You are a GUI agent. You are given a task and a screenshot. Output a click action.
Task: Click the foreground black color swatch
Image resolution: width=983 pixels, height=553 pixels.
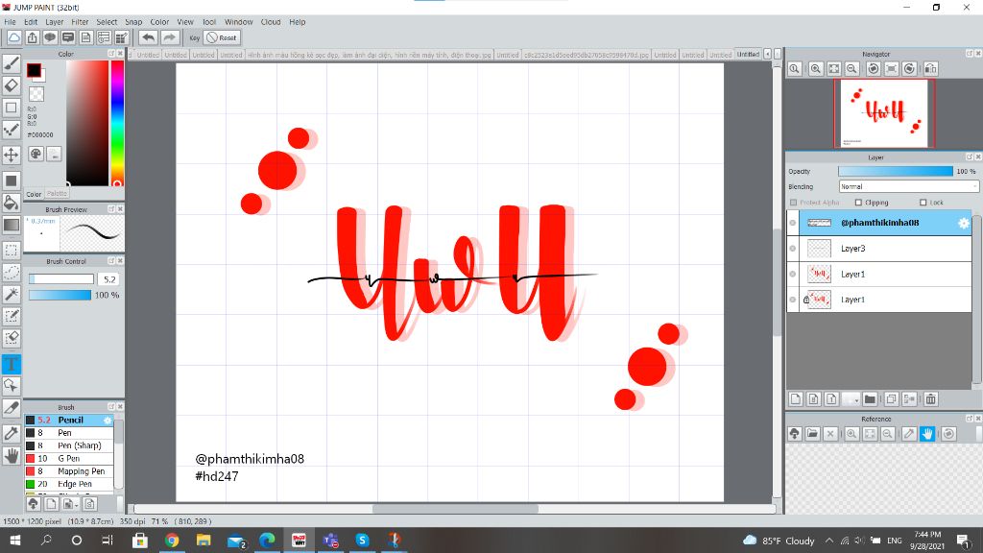coord(34,70)
